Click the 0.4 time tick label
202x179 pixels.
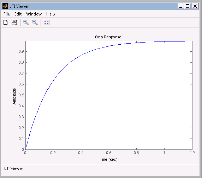(x=81, y=153)
